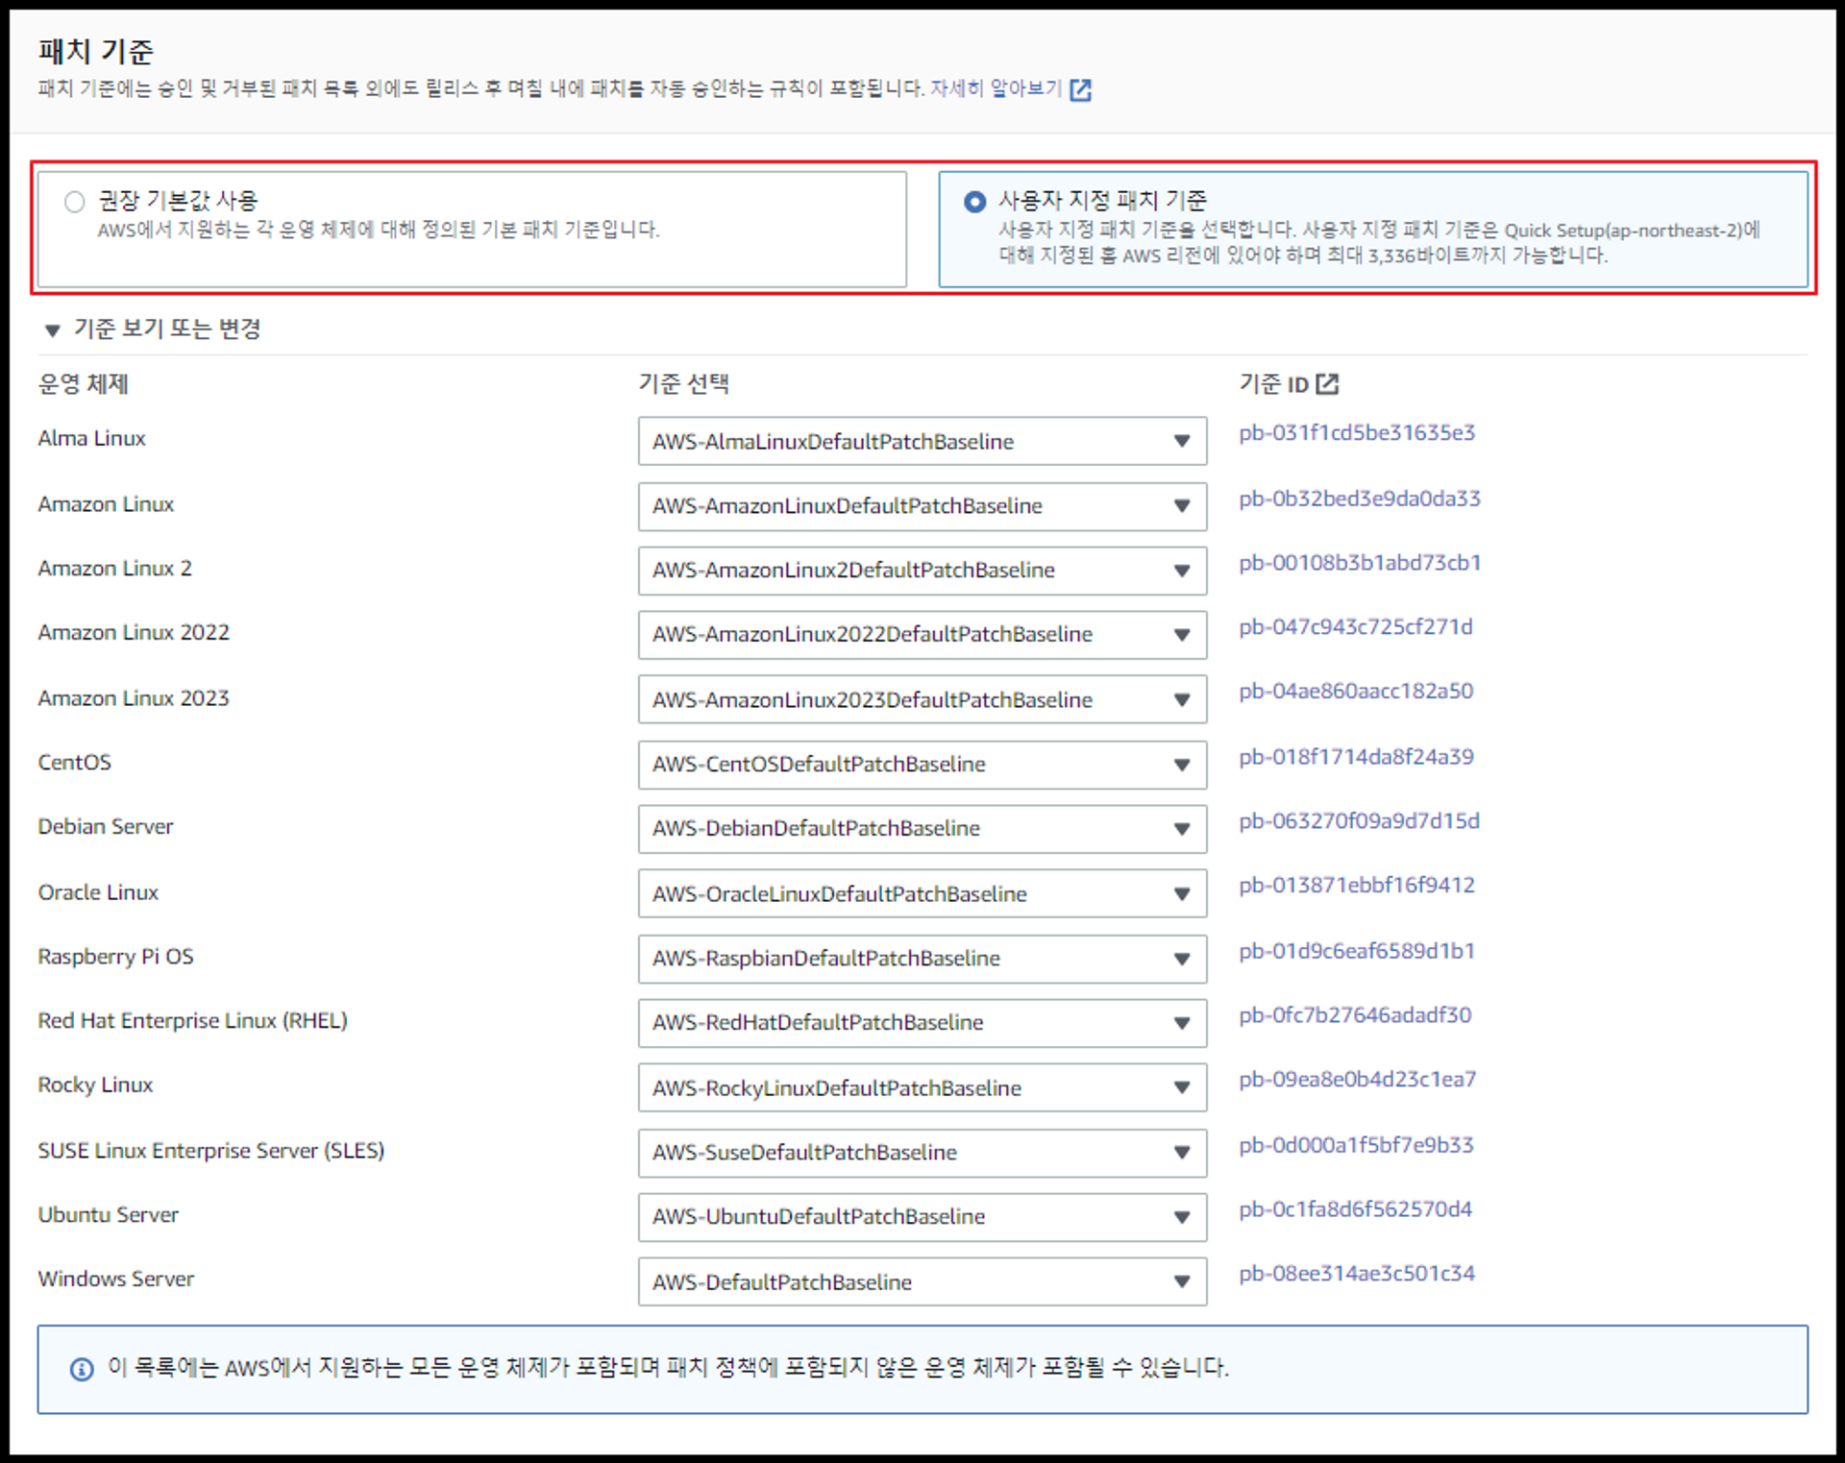Click info icon in the bottom notice box
The height and width of the screenshot is (1463, 1845).
pos(82,1369)
